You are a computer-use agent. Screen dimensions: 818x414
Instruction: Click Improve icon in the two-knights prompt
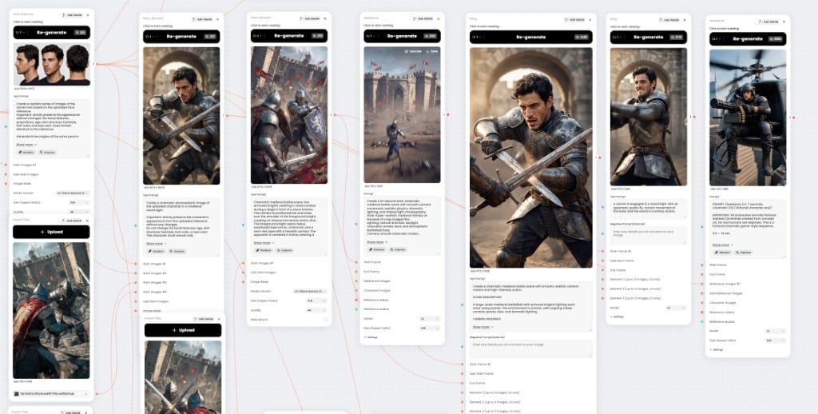coord(285,251)
